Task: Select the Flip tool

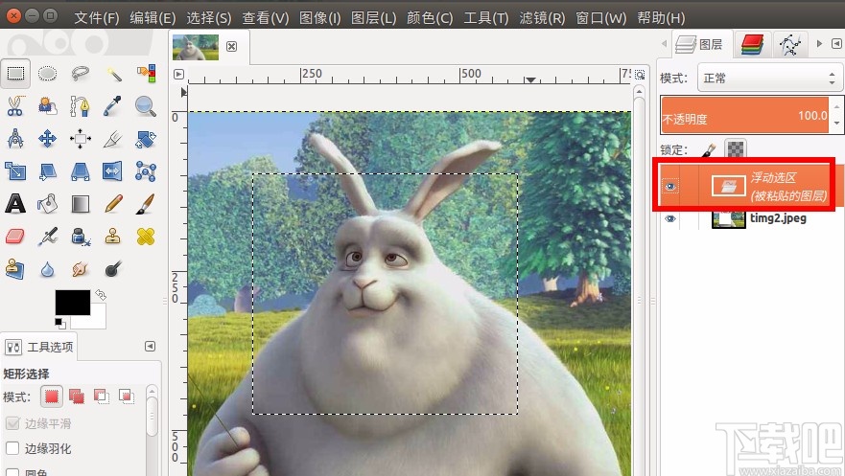Action: [x=113, y=171]
